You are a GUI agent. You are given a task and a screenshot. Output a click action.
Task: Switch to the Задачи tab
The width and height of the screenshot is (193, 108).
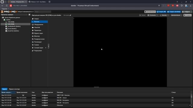pos(5,89)
